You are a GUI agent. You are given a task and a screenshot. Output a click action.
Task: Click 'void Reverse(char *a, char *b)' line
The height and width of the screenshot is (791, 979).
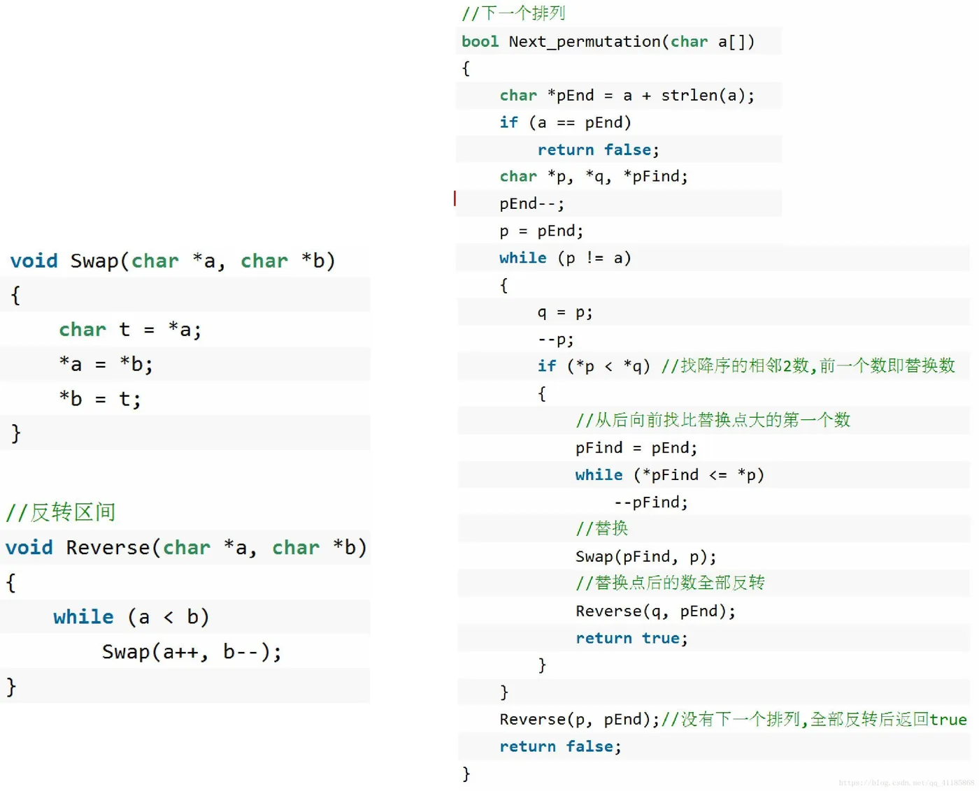(x=186, y=547)
